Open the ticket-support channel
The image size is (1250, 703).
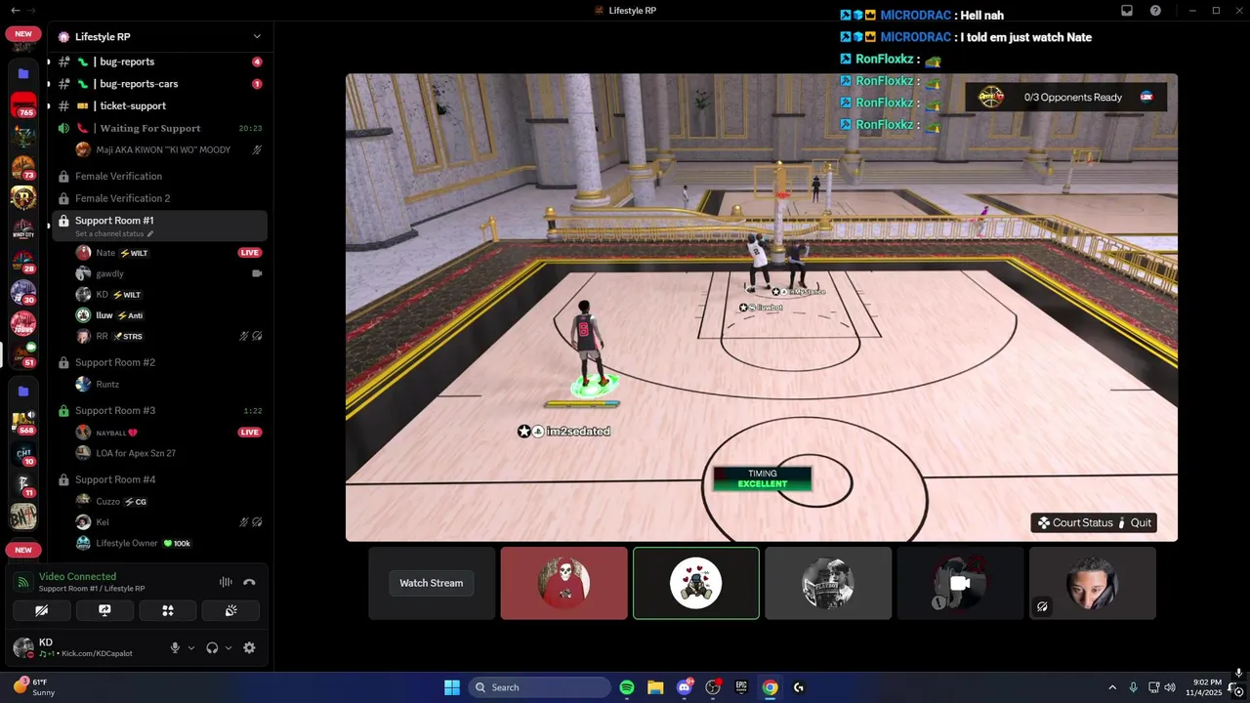pos(159,105)
